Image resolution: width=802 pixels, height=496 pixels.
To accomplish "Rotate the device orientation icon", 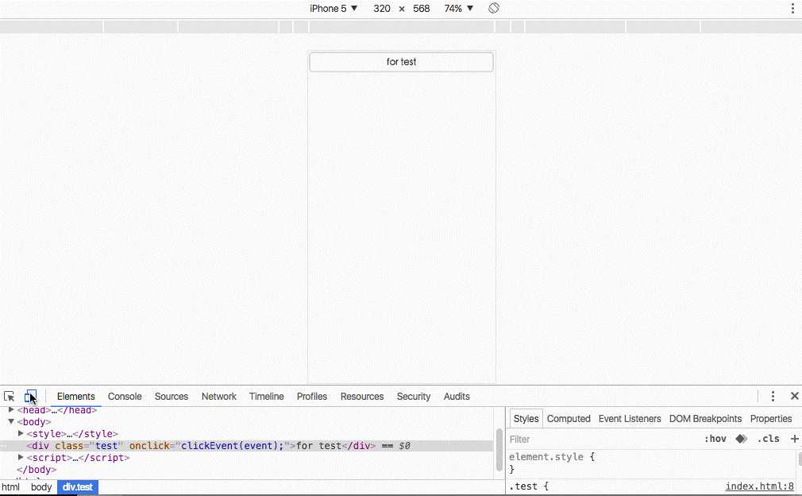I will pos(494,8).
